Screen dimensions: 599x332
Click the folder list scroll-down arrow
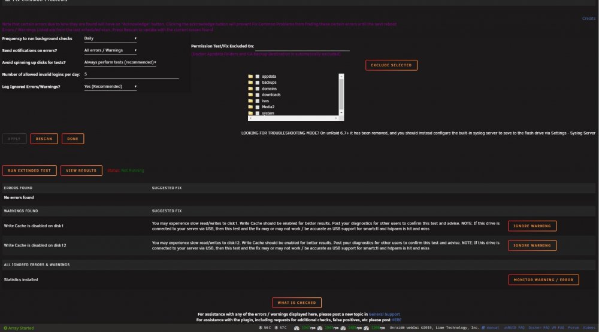click(x=341, y=112)
